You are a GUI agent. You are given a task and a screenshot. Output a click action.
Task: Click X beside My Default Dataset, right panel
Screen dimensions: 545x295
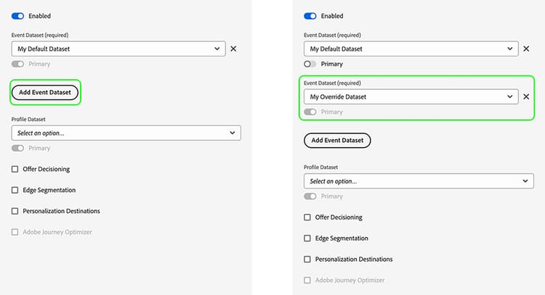point(526,49)
